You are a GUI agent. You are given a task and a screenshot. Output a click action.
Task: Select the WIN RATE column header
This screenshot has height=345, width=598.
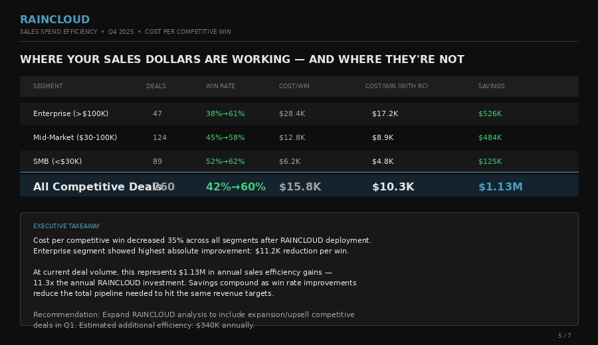(x=221, y=86)
